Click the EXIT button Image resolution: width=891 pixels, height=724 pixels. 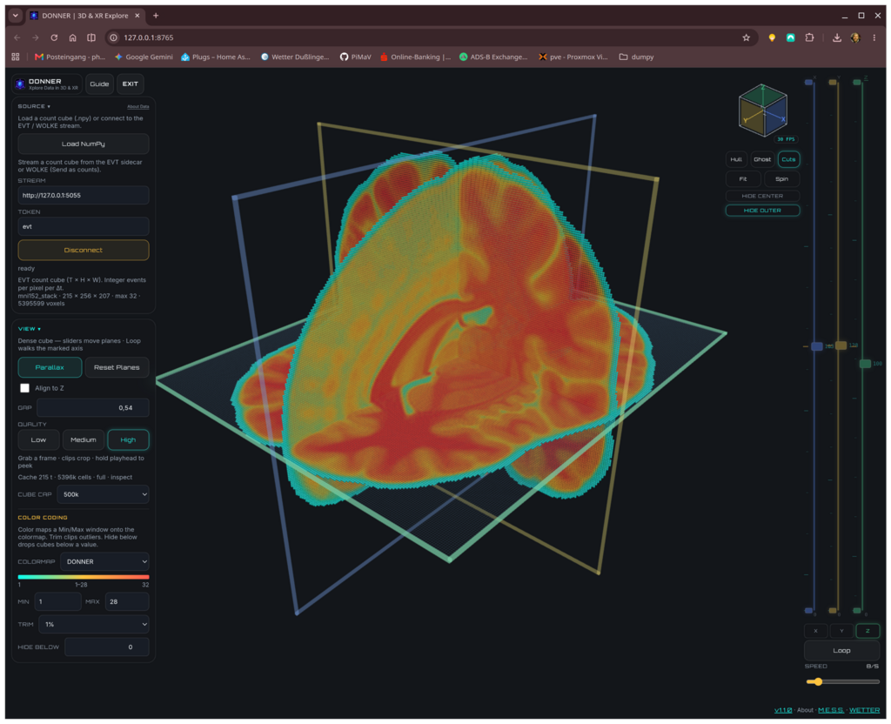pyautogui.click(x=131, y=84)
